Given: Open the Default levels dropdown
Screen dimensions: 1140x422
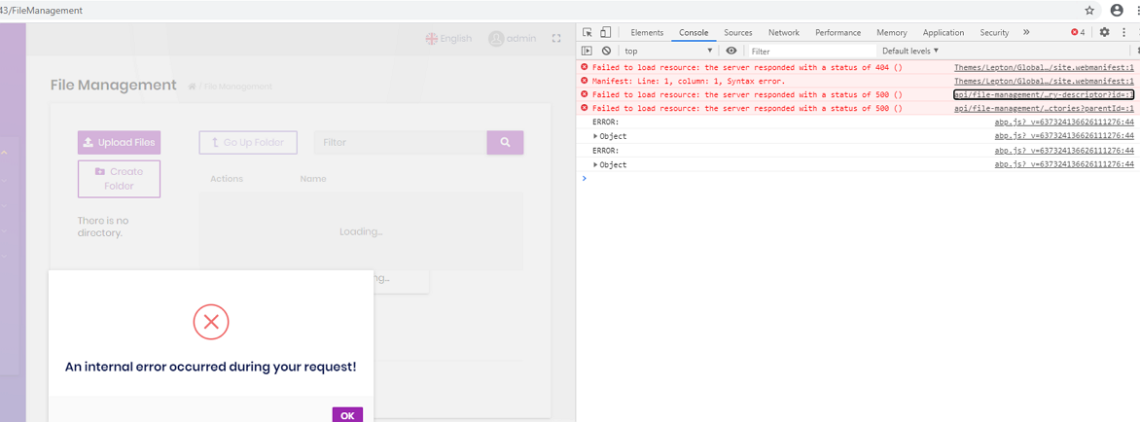Looking at the screenshot, I should click(909, 51).
